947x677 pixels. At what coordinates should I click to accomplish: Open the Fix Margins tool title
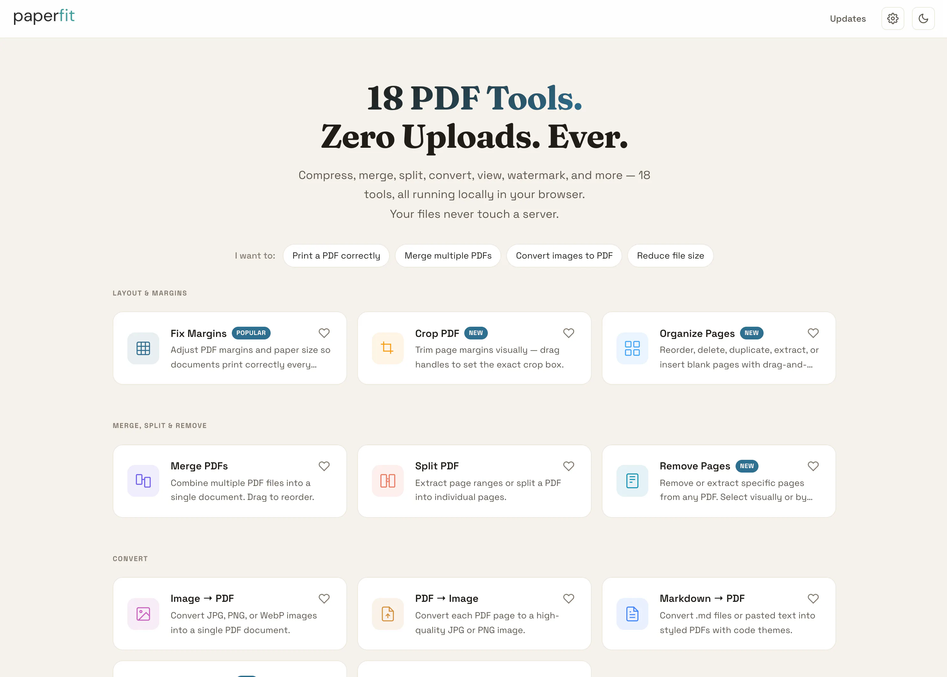198,333
